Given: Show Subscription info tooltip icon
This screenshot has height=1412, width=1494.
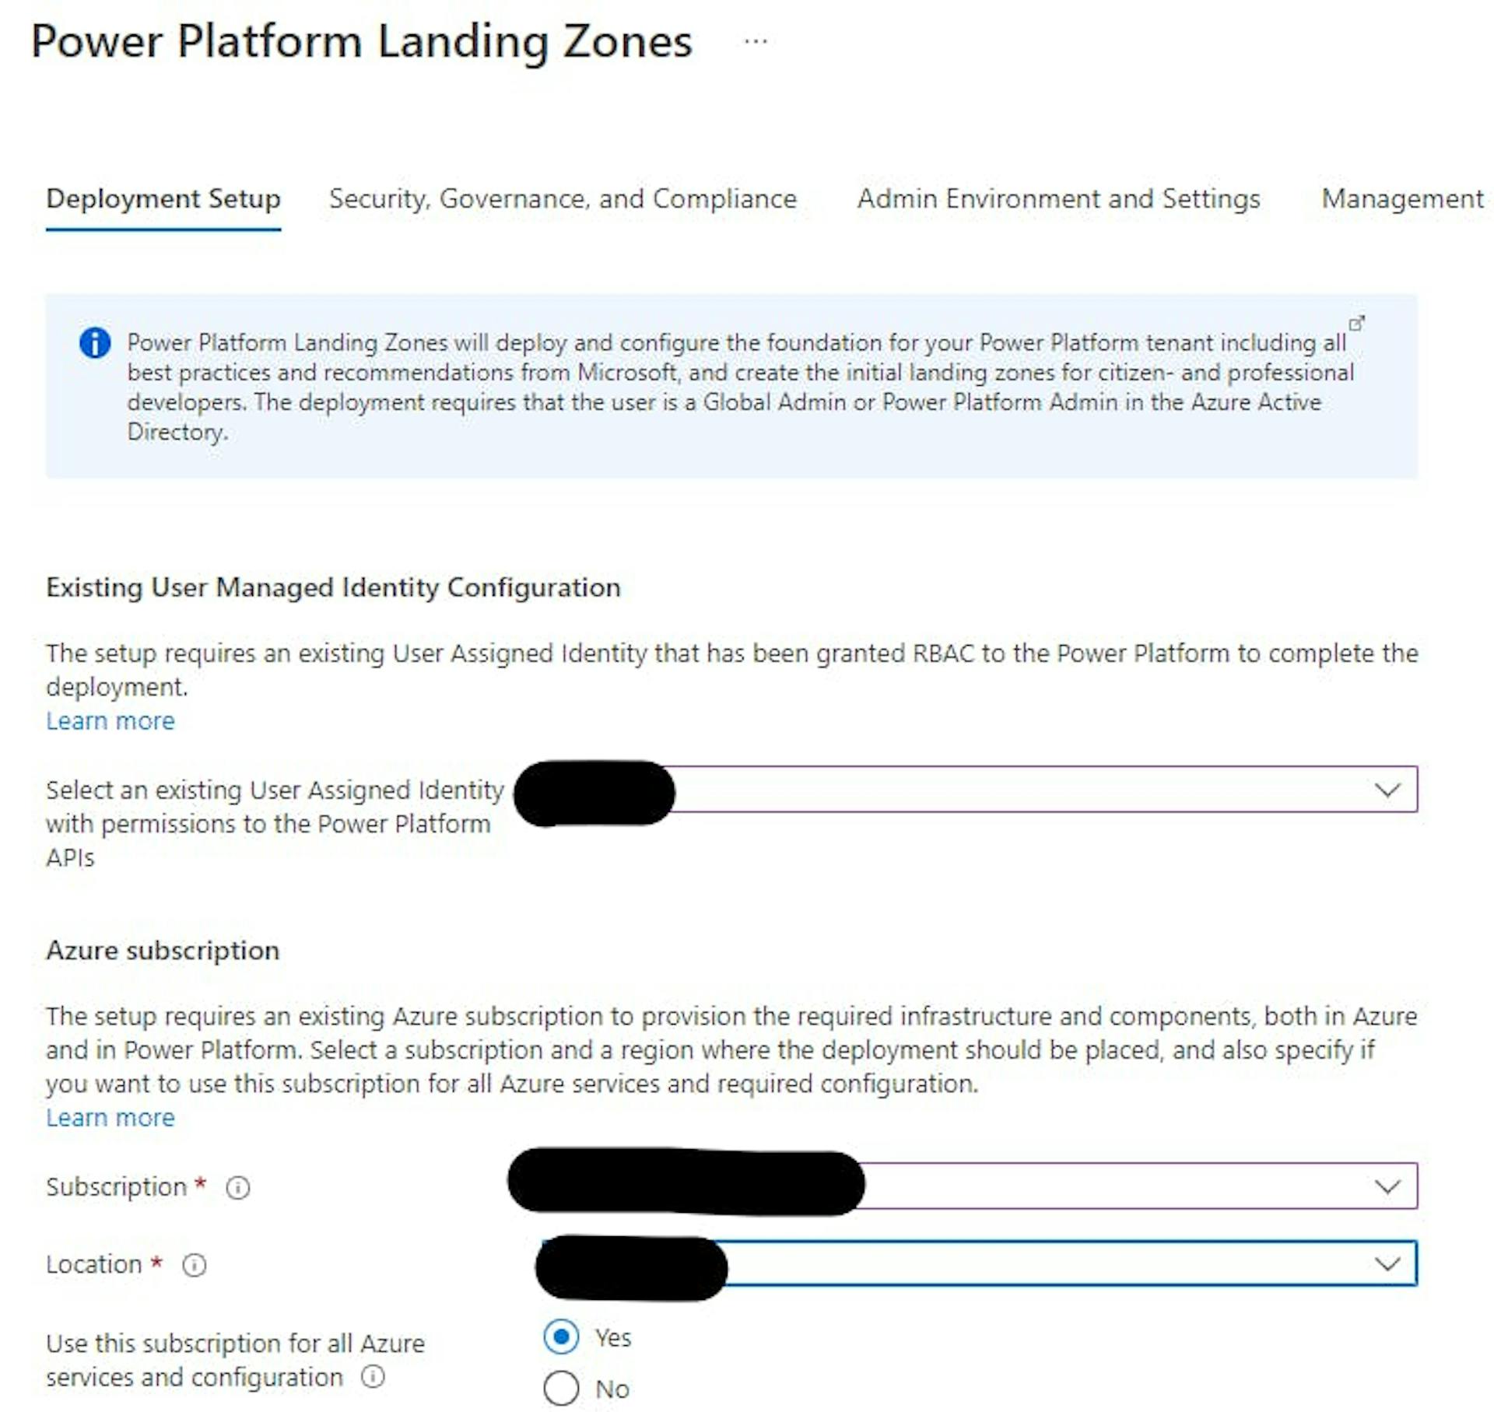Looking at the screenshot, I should click(237, 1187).
